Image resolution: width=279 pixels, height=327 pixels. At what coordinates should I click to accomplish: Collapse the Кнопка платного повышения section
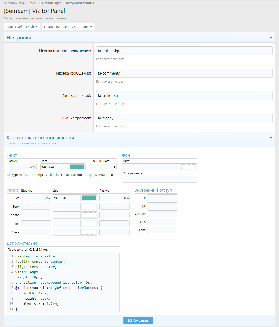coord(271,137)
